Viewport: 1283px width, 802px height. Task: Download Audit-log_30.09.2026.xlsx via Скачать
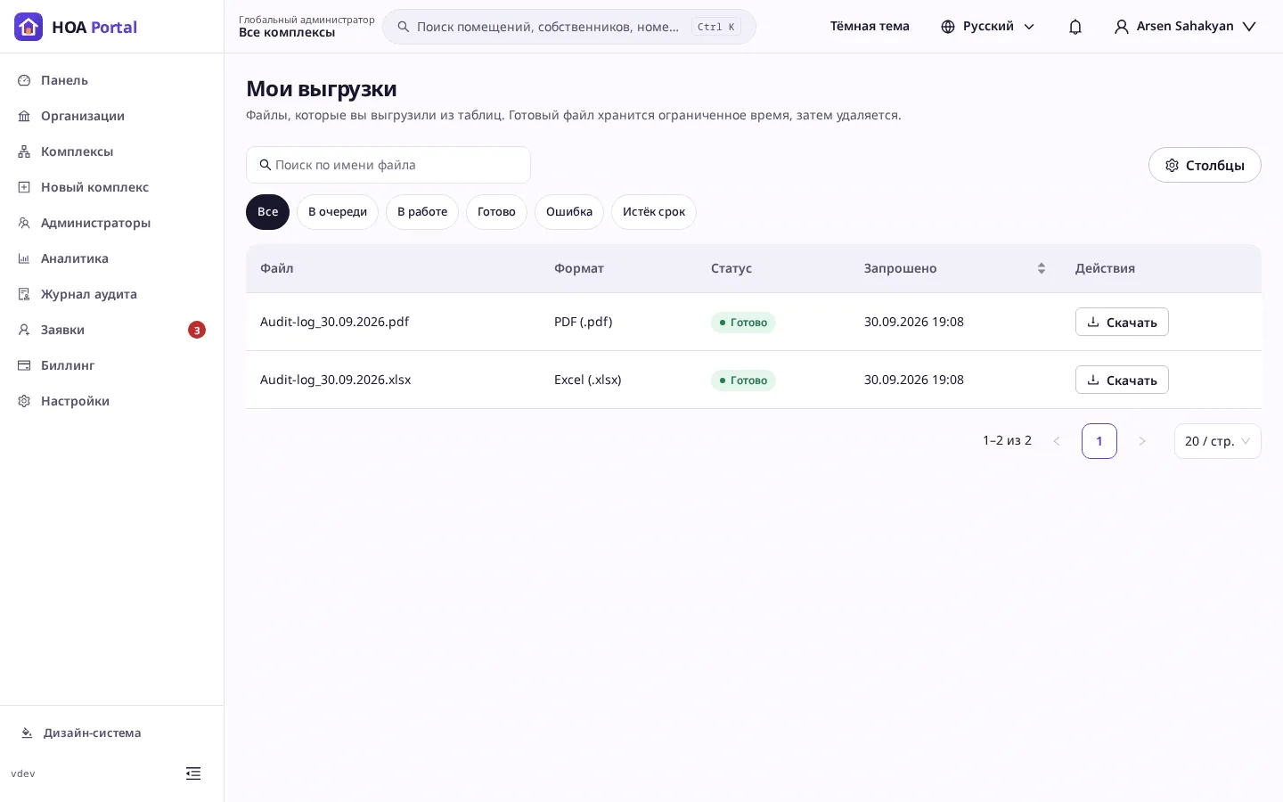1122,380
